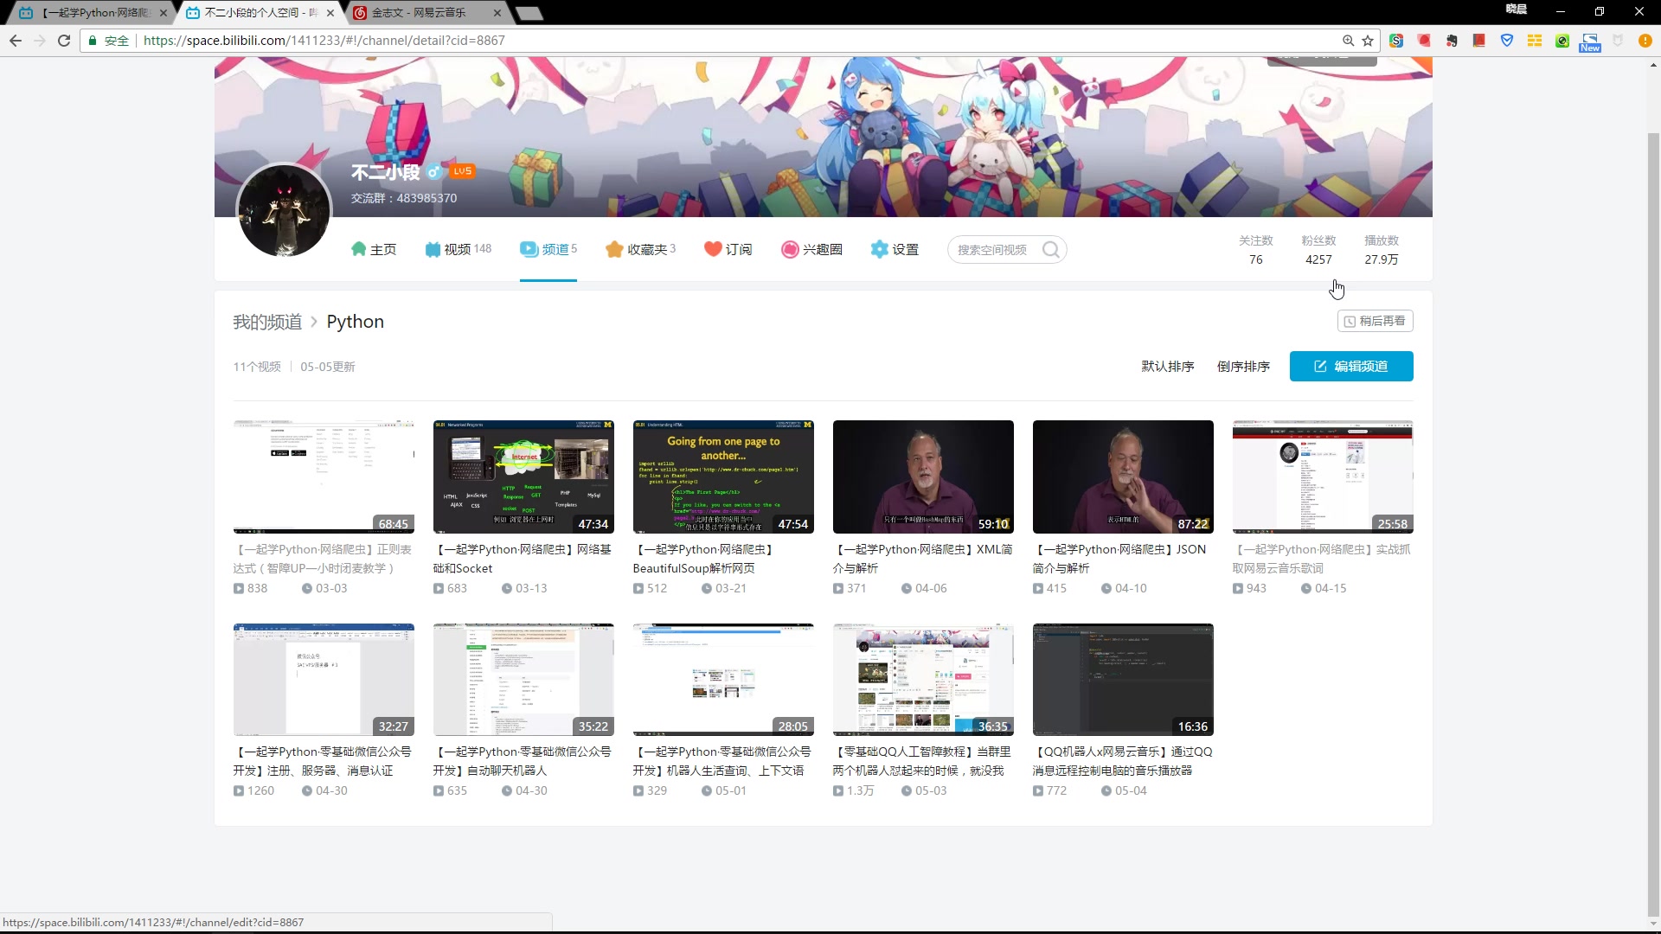Click 编辑频道 edit channel button
1661x934 pixels.
1352,366
